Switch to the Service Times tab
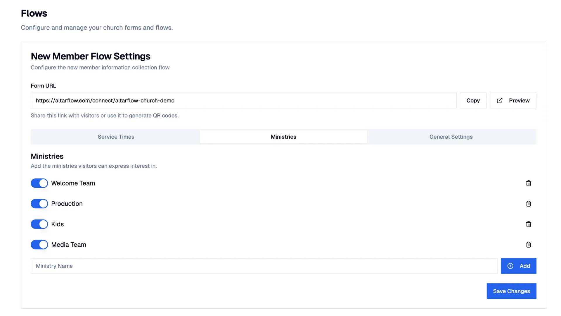Screen dimensions: 561x316 click(x=116, y=137)
